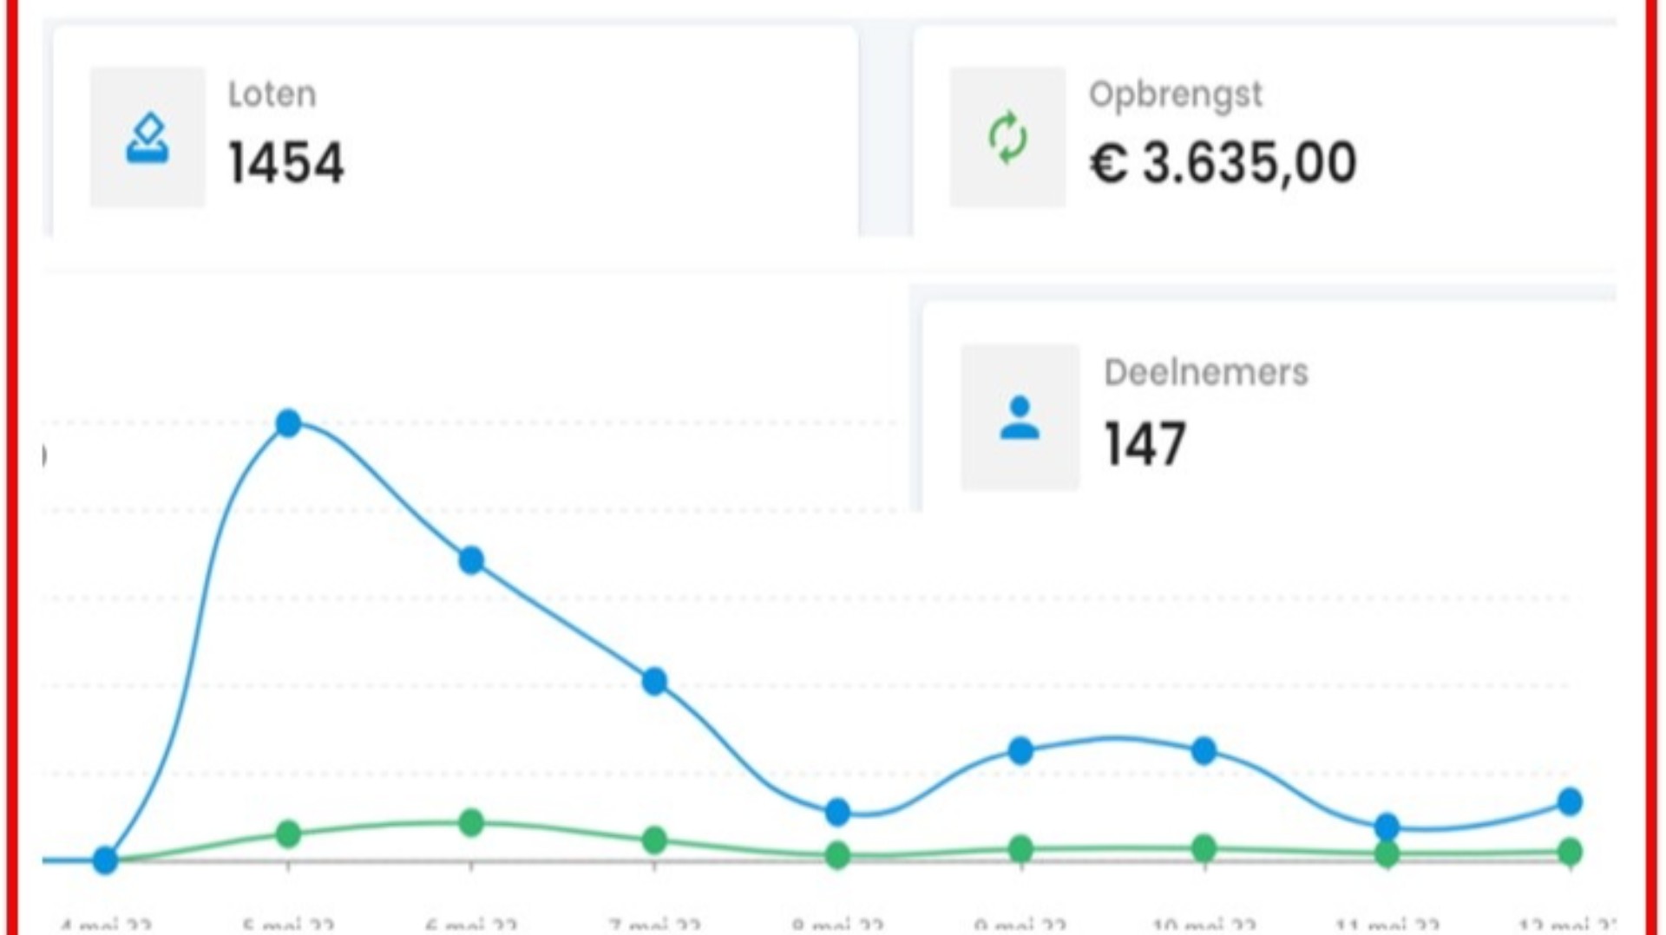Select the Loten total of 1454

click(285, 163)
